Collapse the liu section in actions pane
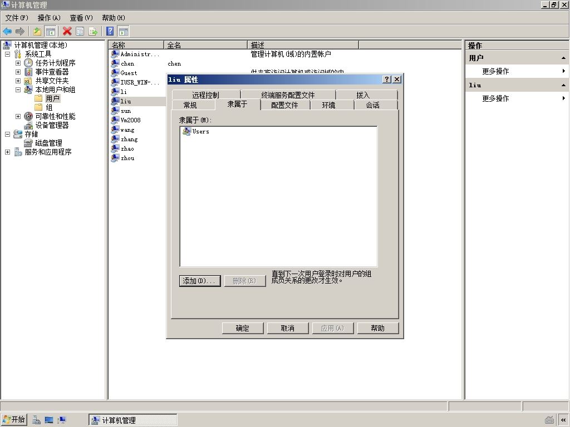This screenshot has width=570, height=427. [563, 85]
